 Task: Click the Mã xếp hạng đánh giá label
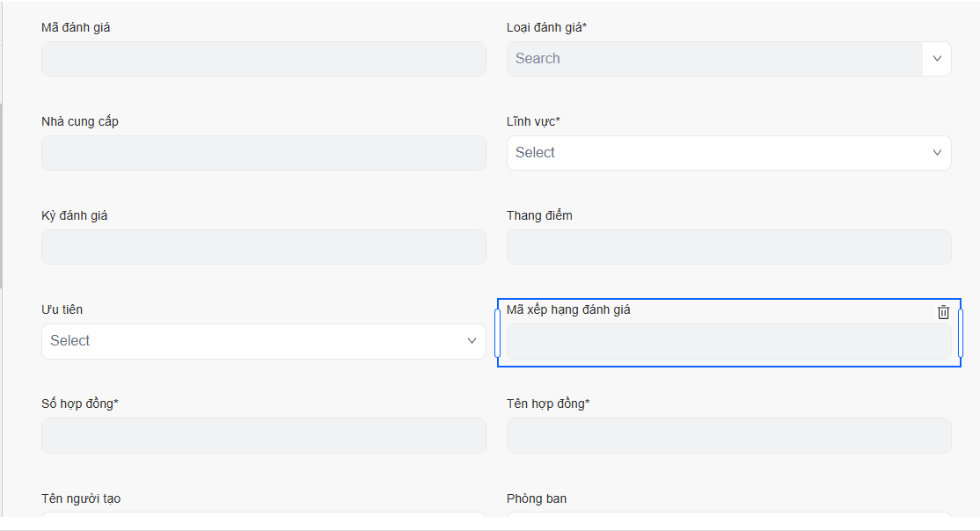pos(568,309)
